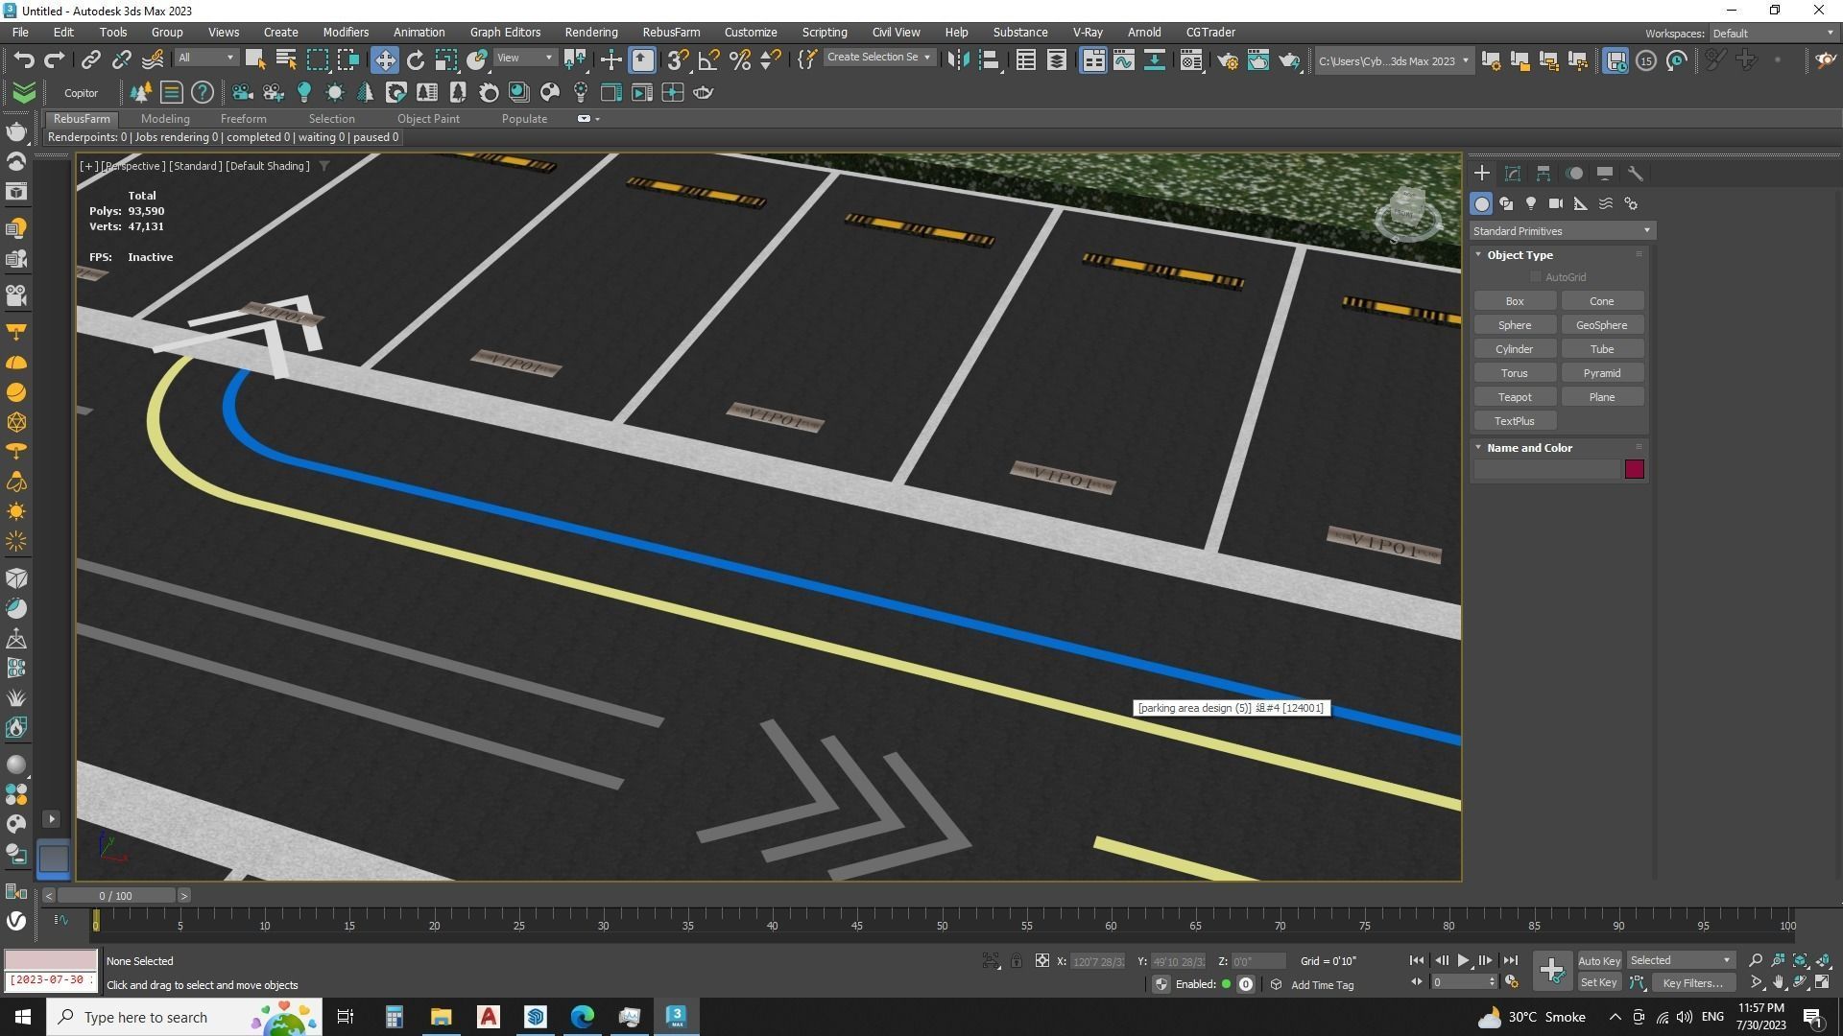1843x1036 pixels.
Task: Toggle Auto Key animation mode
Action: click(1598, 960)
